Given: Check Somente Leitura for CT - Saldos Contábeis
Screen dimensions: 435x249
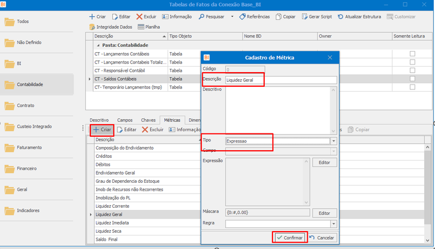Looking at the screenshot, I should point(413,79).
